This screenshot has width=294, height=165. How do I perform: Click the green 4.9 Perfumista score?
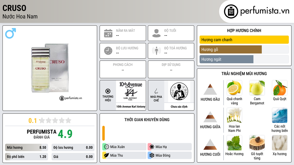(x=65, y=134)
